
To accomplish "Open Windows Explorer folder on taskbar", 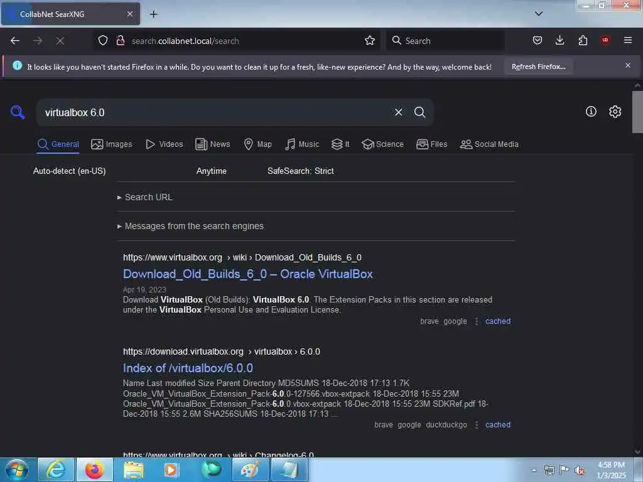I will [134, 469].
